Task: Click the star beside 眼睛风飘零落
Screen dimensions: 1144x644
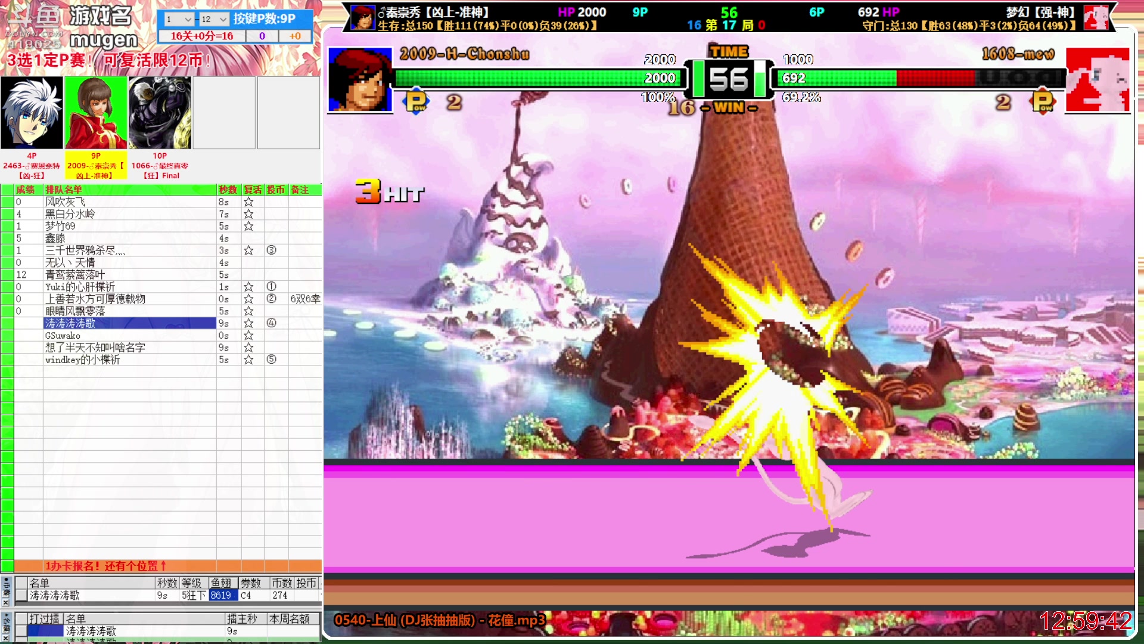Action: [248, 311]
